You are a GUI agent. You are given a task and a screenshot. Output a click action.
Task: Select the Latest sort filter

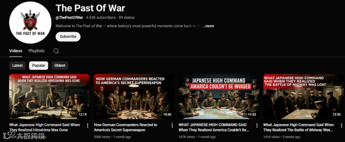[17, 66]
